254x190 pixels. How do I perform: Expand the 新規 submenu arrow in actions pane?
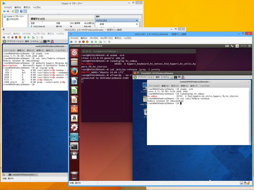click(x=137, y=24)
